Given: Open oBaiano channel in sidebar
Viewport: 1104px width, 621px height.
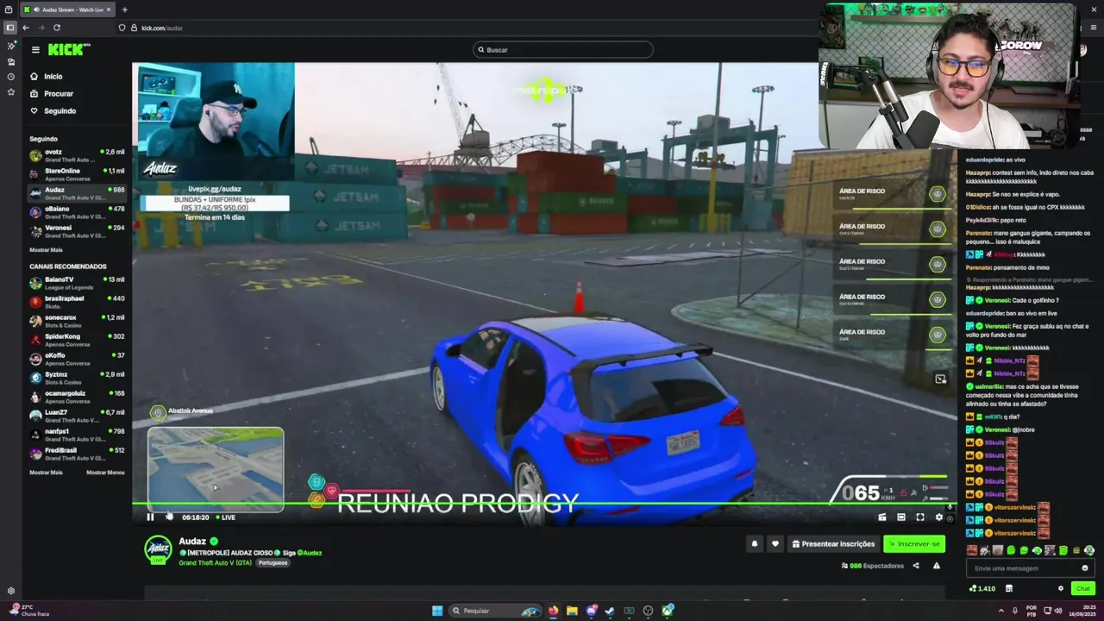Looking at the screenshot, I should 77,213.
